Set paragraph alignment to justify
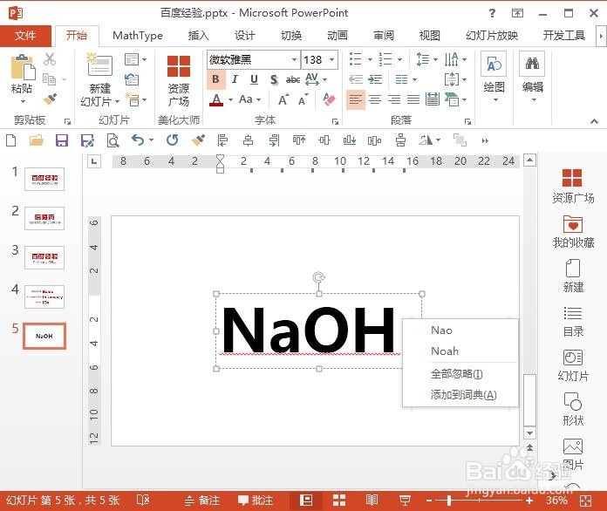This screenshot has width=607, height=511. coord(413,99)
